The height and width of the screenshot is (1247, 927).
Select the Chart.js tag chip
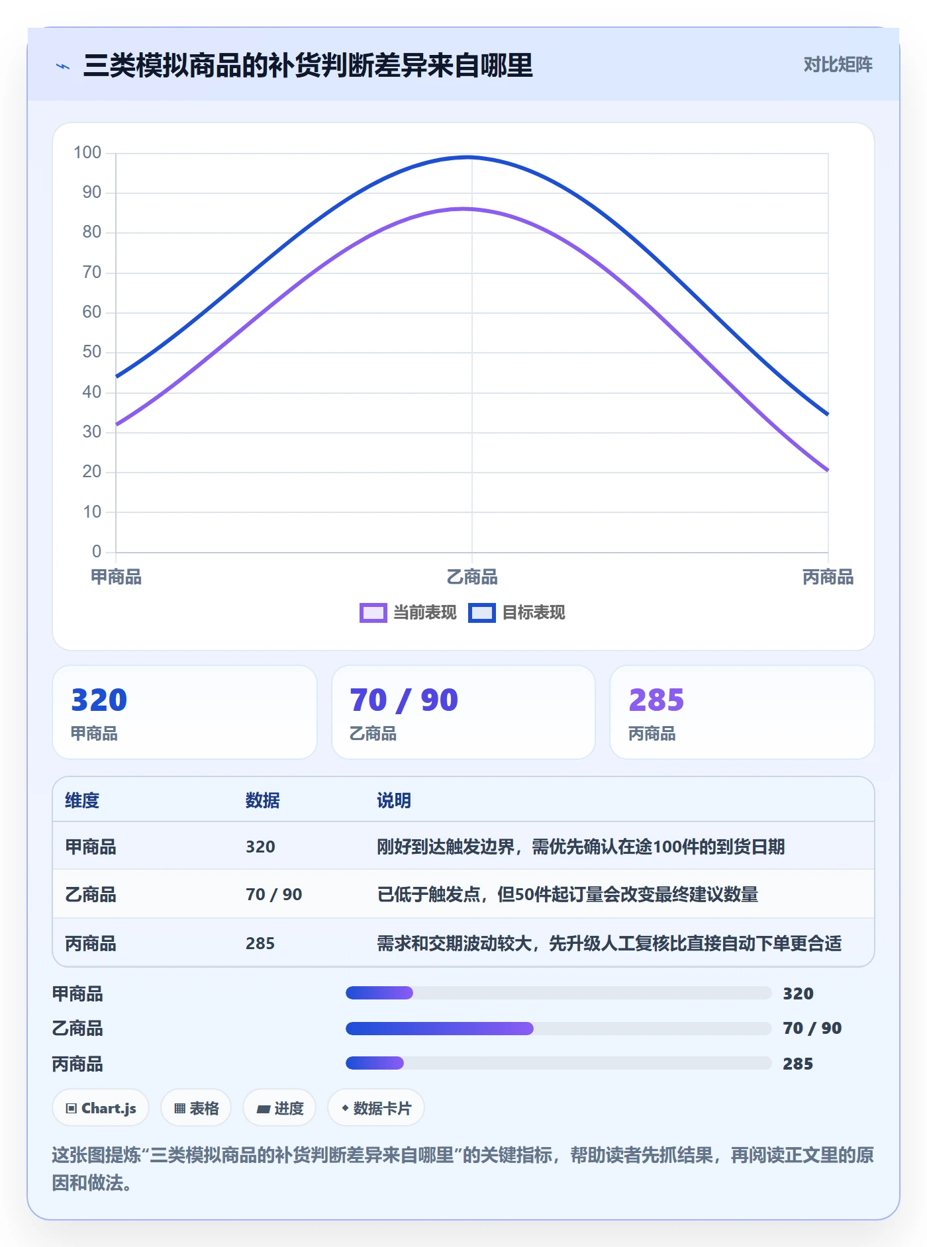click(101, 1108)
